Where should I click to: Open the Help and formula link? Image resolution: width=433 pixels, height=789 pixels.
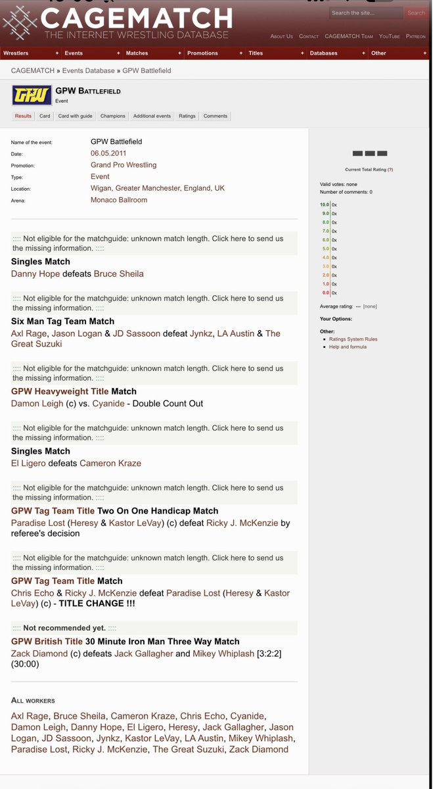tap(348, 347)
